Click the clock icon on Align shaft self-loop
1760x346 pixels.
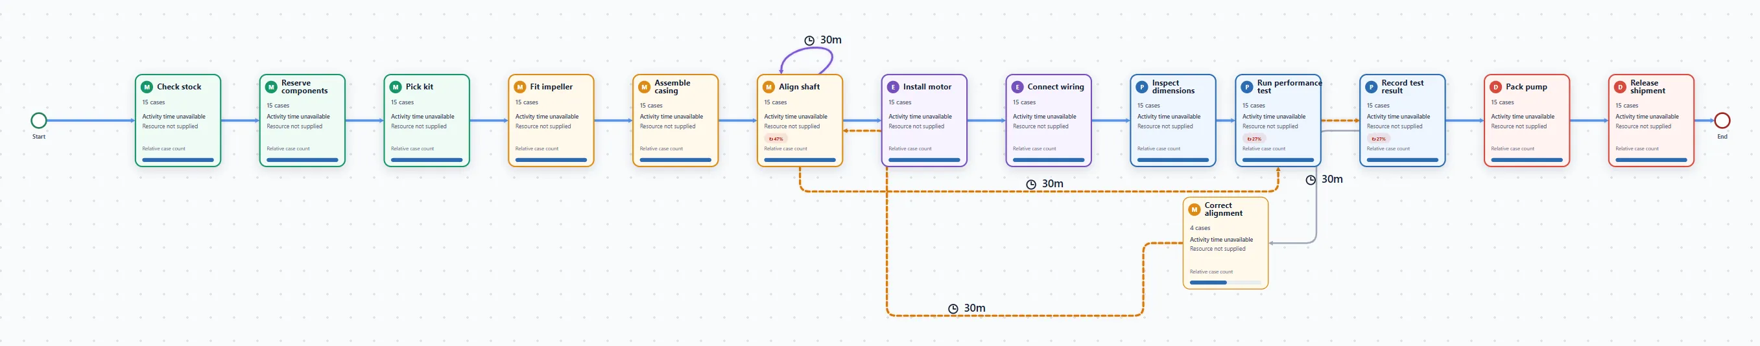(809, 41)
